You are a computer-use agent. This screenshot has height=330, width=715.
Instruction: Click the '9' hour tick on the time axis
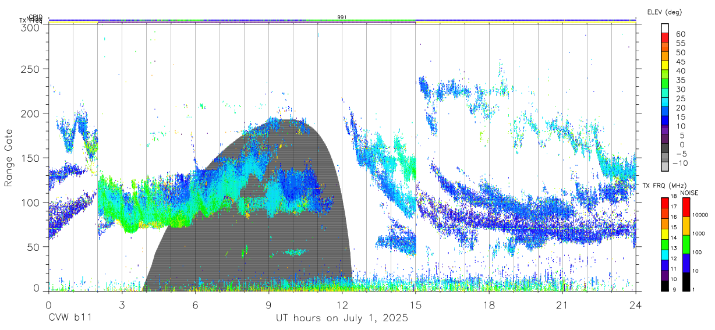coord(268,305)
